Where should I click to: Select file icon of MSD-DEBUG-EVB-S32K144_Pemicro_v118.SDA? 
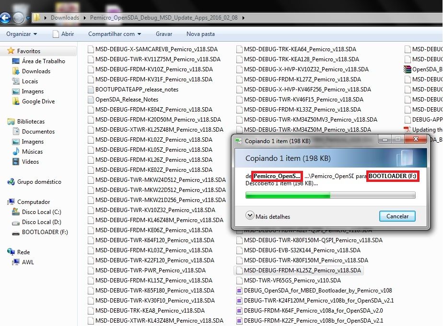tap(239, 250)
